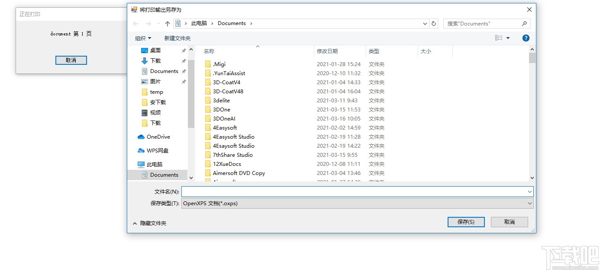
Task: Open the recent locations dropdown arrow
Action: pyautogui.click(x=158, y=24)
